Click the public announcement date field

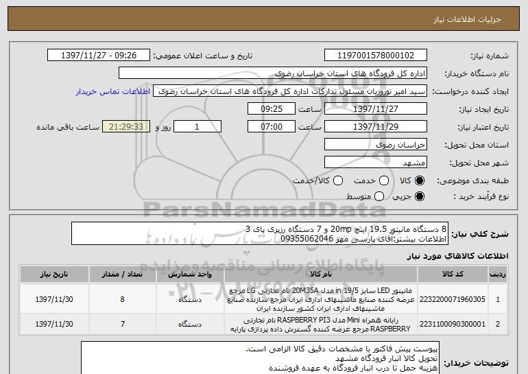tap(99, 56)
